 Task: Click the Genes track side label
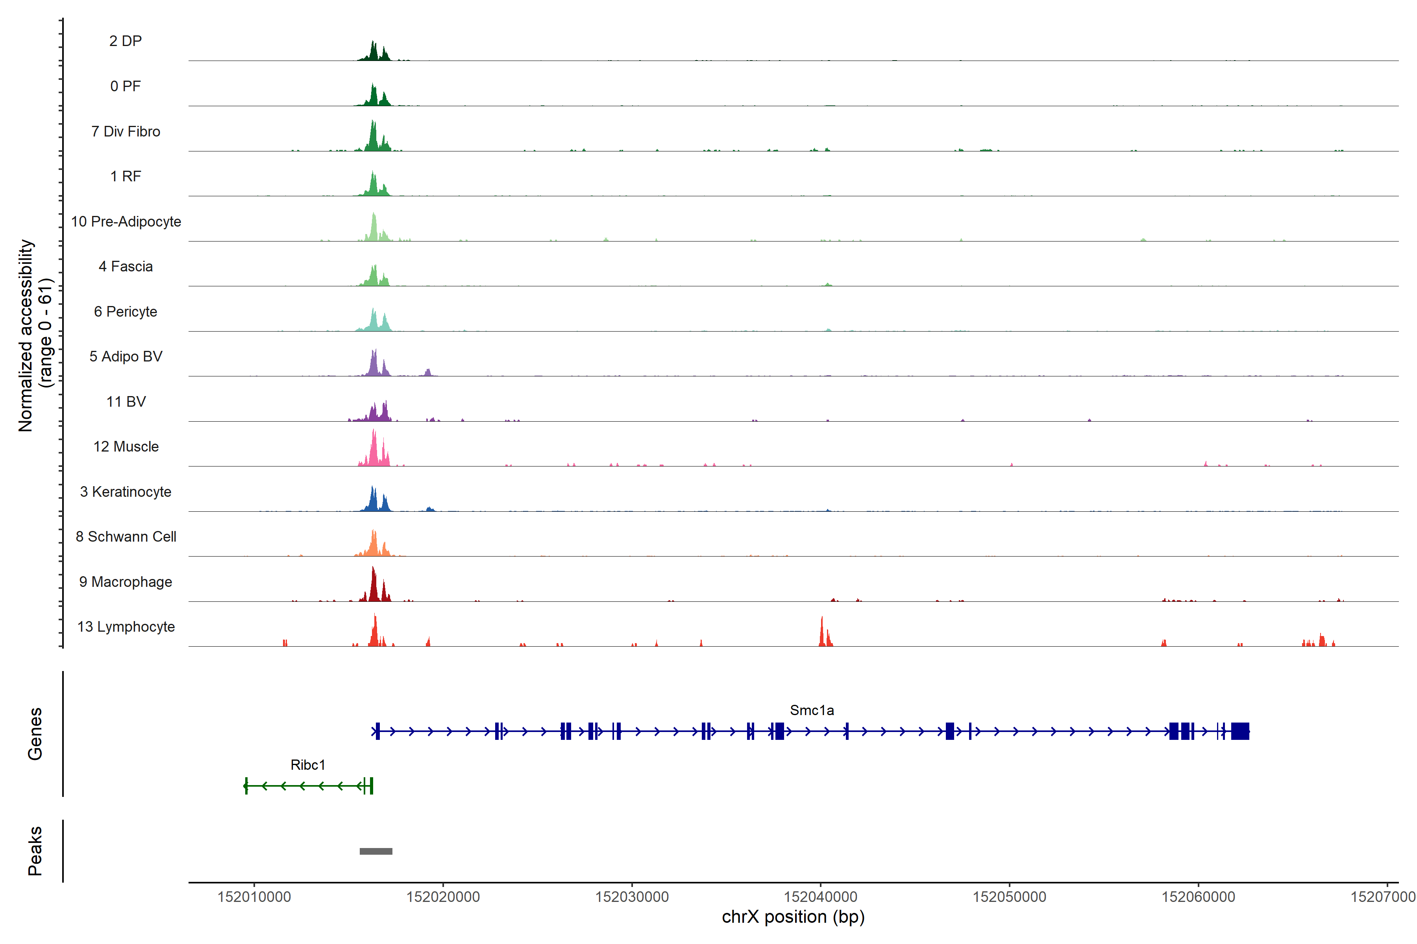pos(35,733)
